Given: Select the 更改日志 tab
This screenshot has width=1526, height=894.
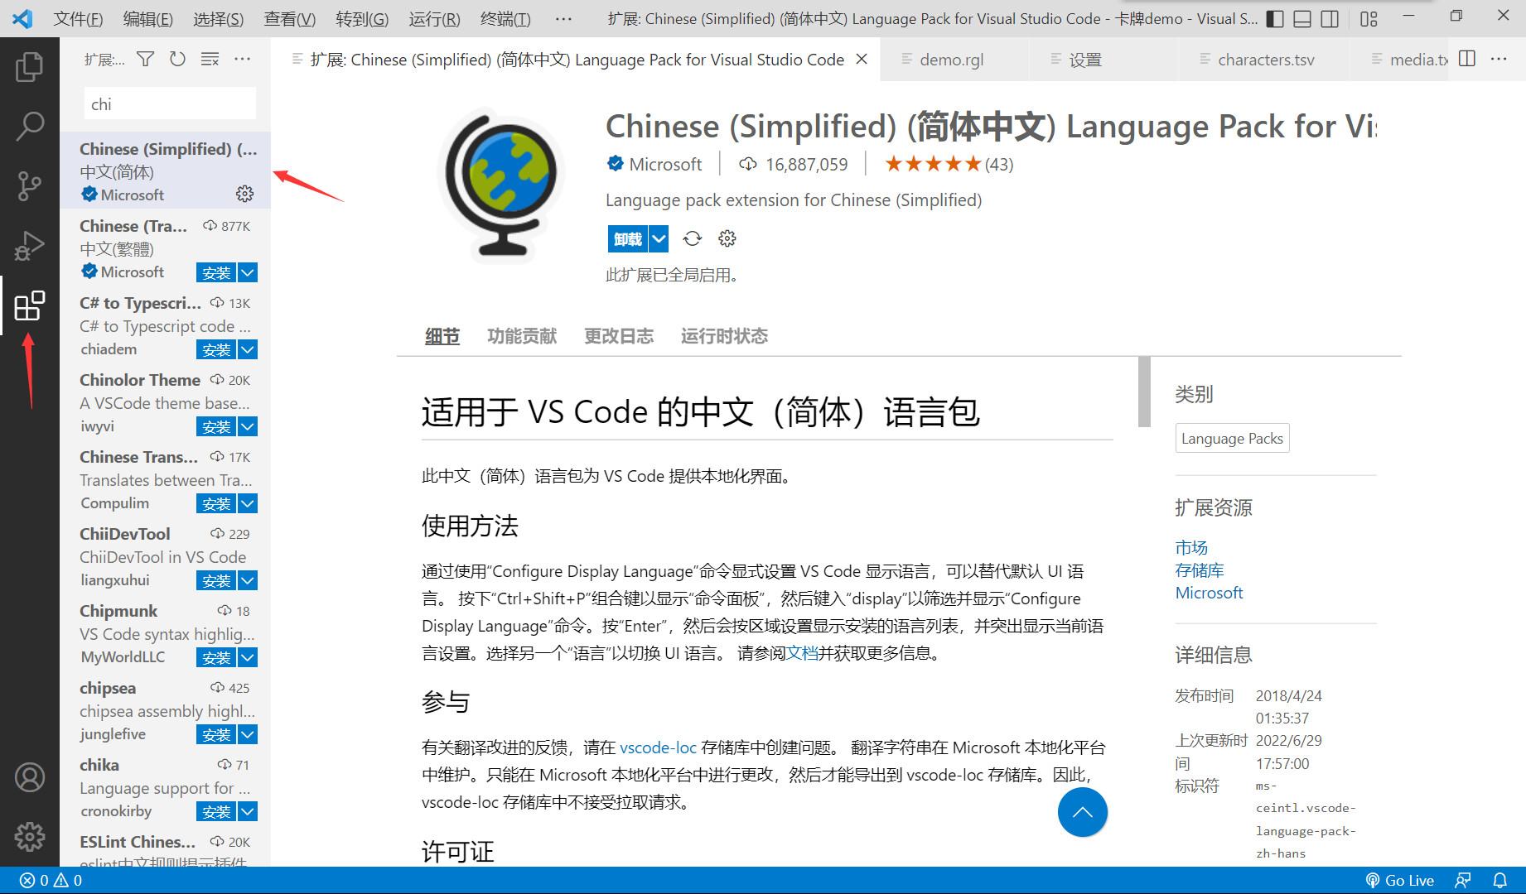Looking at the screenshot, I should click(x=619, y=336).
